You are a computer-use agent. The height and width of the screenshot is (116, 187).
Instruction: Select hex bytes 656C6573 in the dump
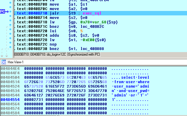click(55, 78)
